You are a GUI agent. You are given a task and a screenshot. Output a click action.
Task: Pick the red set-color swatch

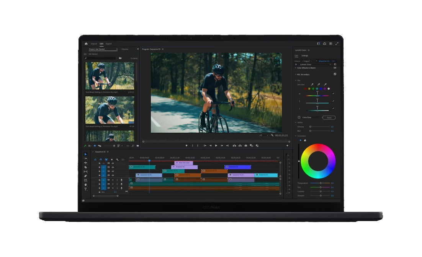pos(305,89)
